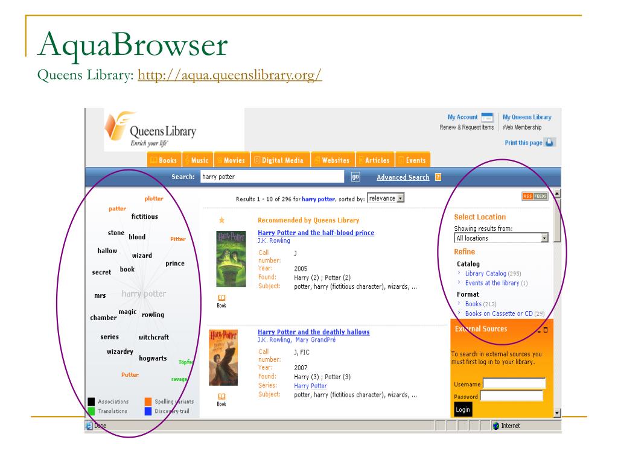Click the go search button

tap(355, 177)
